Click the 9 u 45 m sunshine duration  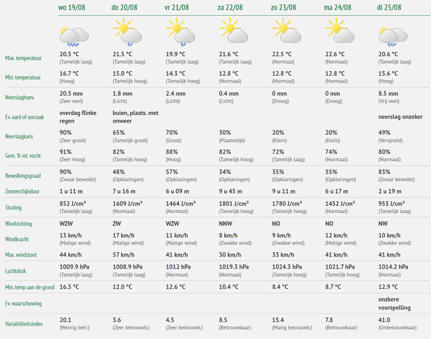point(231,191)
